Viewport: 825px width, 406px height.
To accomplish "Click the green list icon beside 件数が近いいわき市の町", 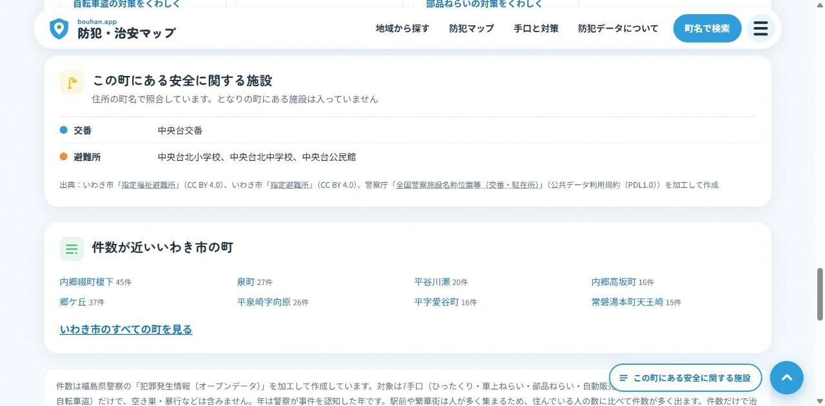I will [x=72, y=249].
